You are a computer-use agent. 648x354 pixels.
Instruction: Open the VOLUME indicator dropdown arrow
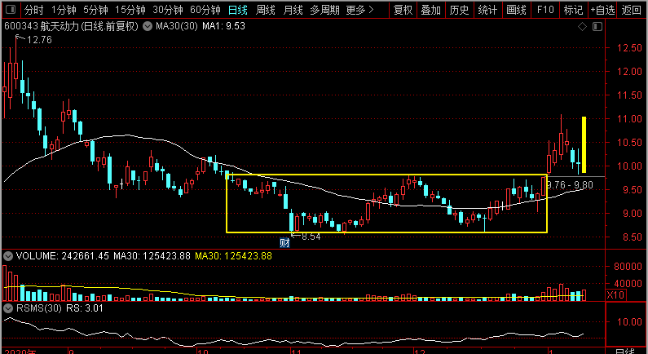(x=8, y=256)
